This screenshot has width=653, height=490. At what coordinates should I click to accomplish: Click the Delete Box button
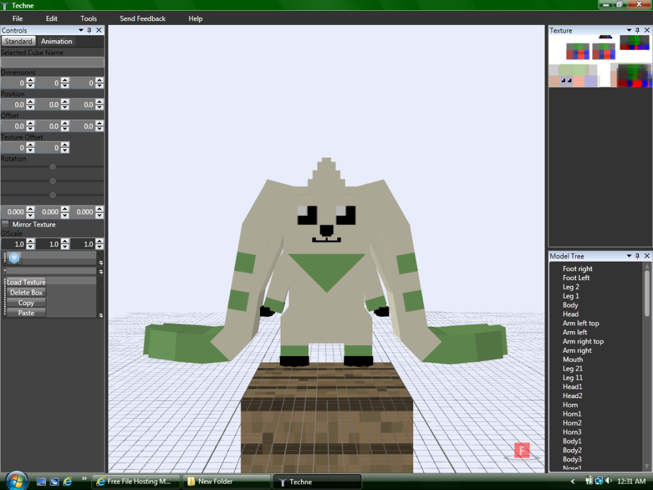[x=26, y=292]
